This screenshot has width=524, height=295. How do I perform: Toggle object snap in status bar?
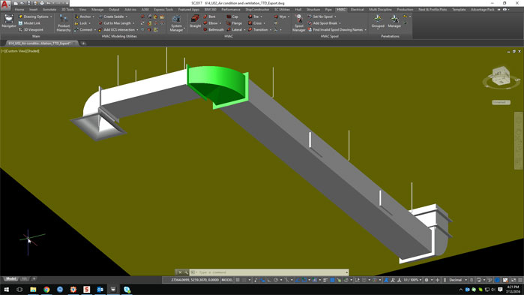click(304, 280)
